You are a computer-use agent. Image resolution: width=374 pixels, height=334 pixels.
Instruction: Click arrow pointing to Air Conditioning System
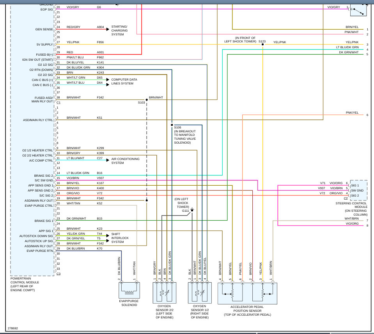click(108, 160)
